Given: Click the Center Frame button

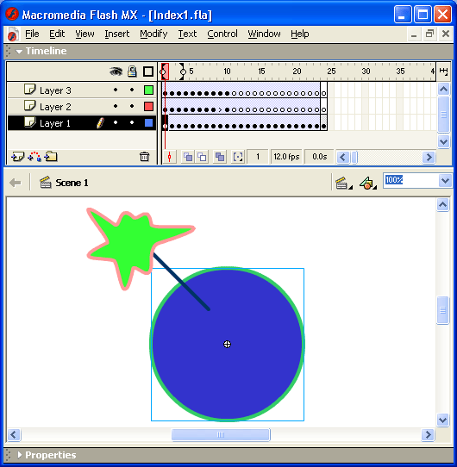Looking at the screenshot, I should 169,157.
